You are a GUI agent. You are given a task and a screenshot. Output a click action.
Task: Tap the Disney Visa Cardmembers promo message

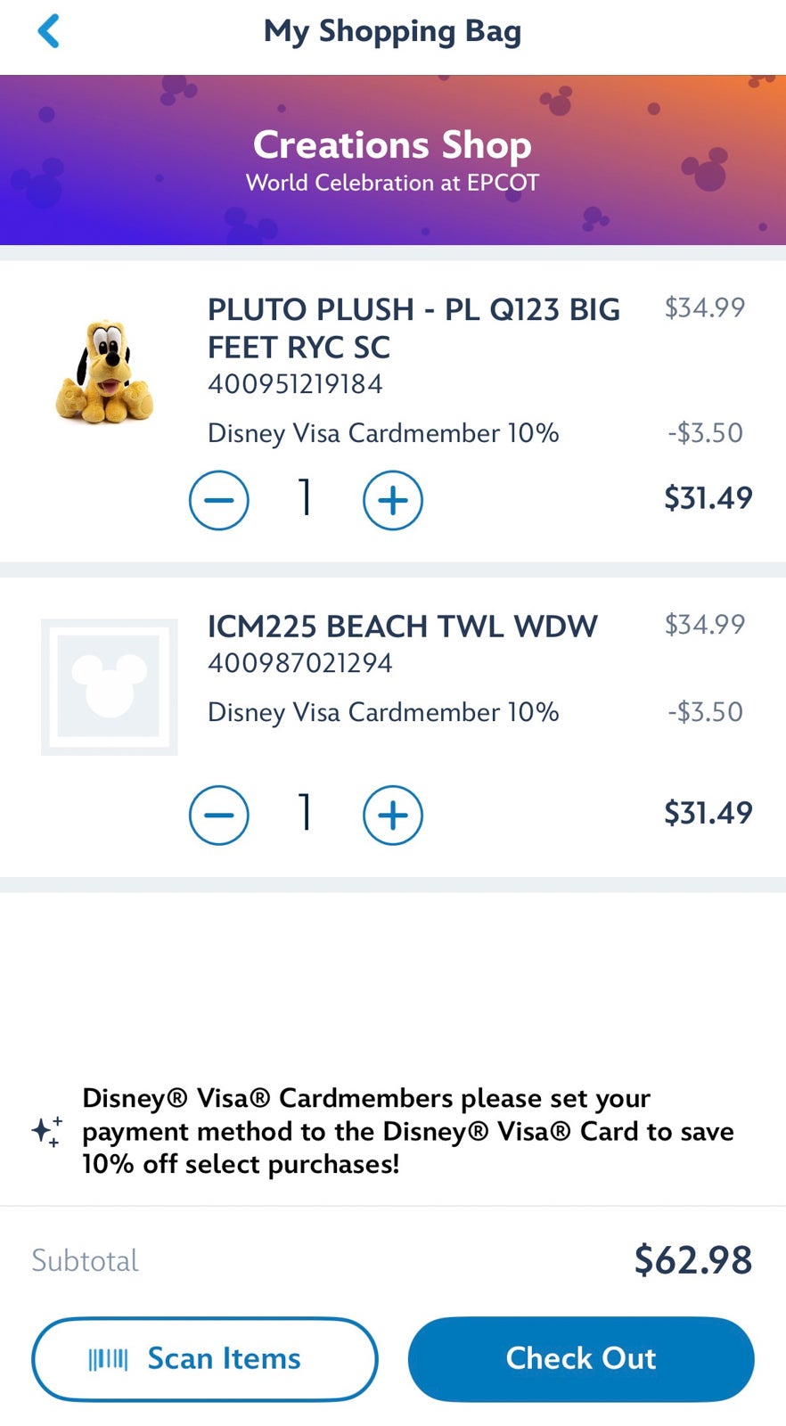tap(408, 1131)
